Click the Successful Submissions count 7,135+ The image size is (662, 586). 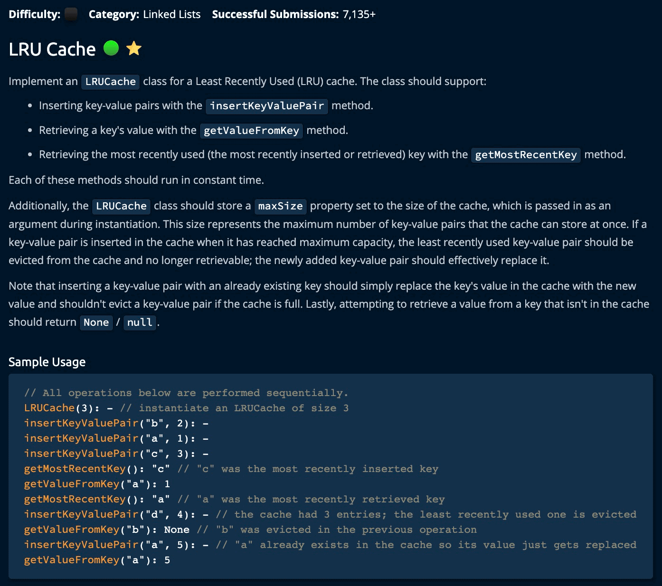359,14
